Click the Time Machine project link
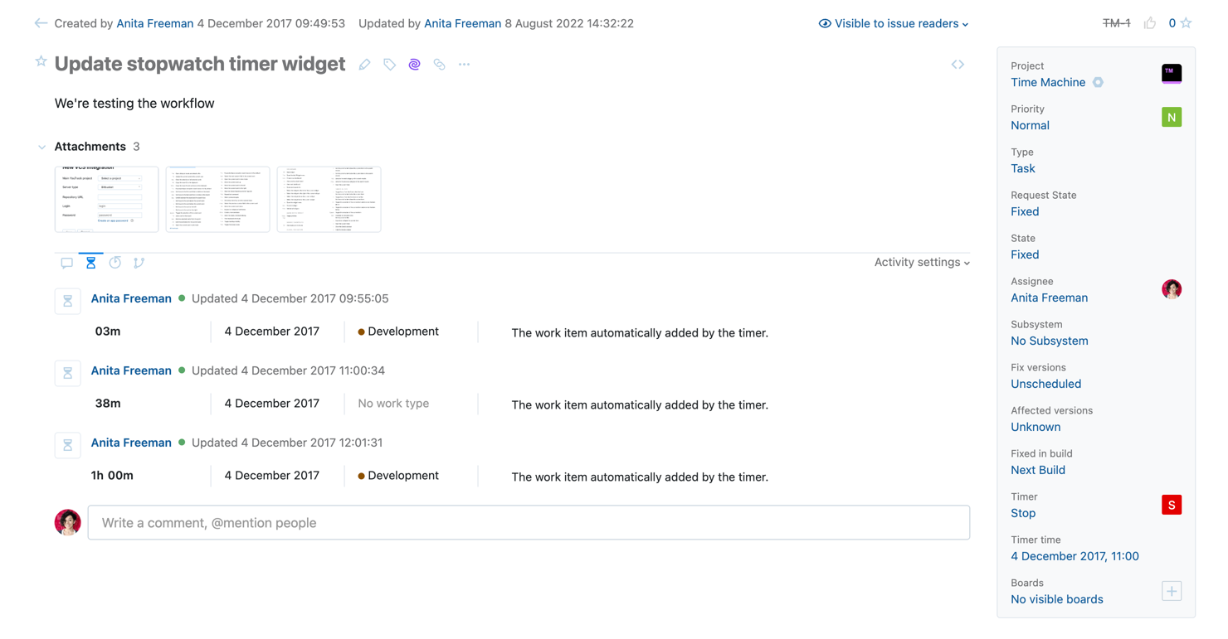Image resolution: width=1228 pixels, height=639 pixels. click(x=1047, y=82)
